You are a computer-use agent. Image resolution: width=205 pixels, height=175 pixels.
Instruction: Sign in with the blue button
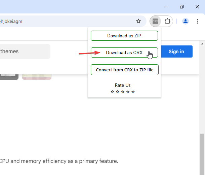tap(176, 51)
